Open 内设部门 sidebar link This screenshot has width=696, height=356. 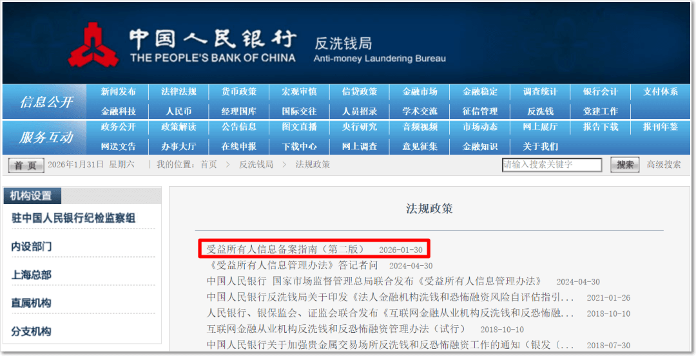tap(31, 247)
